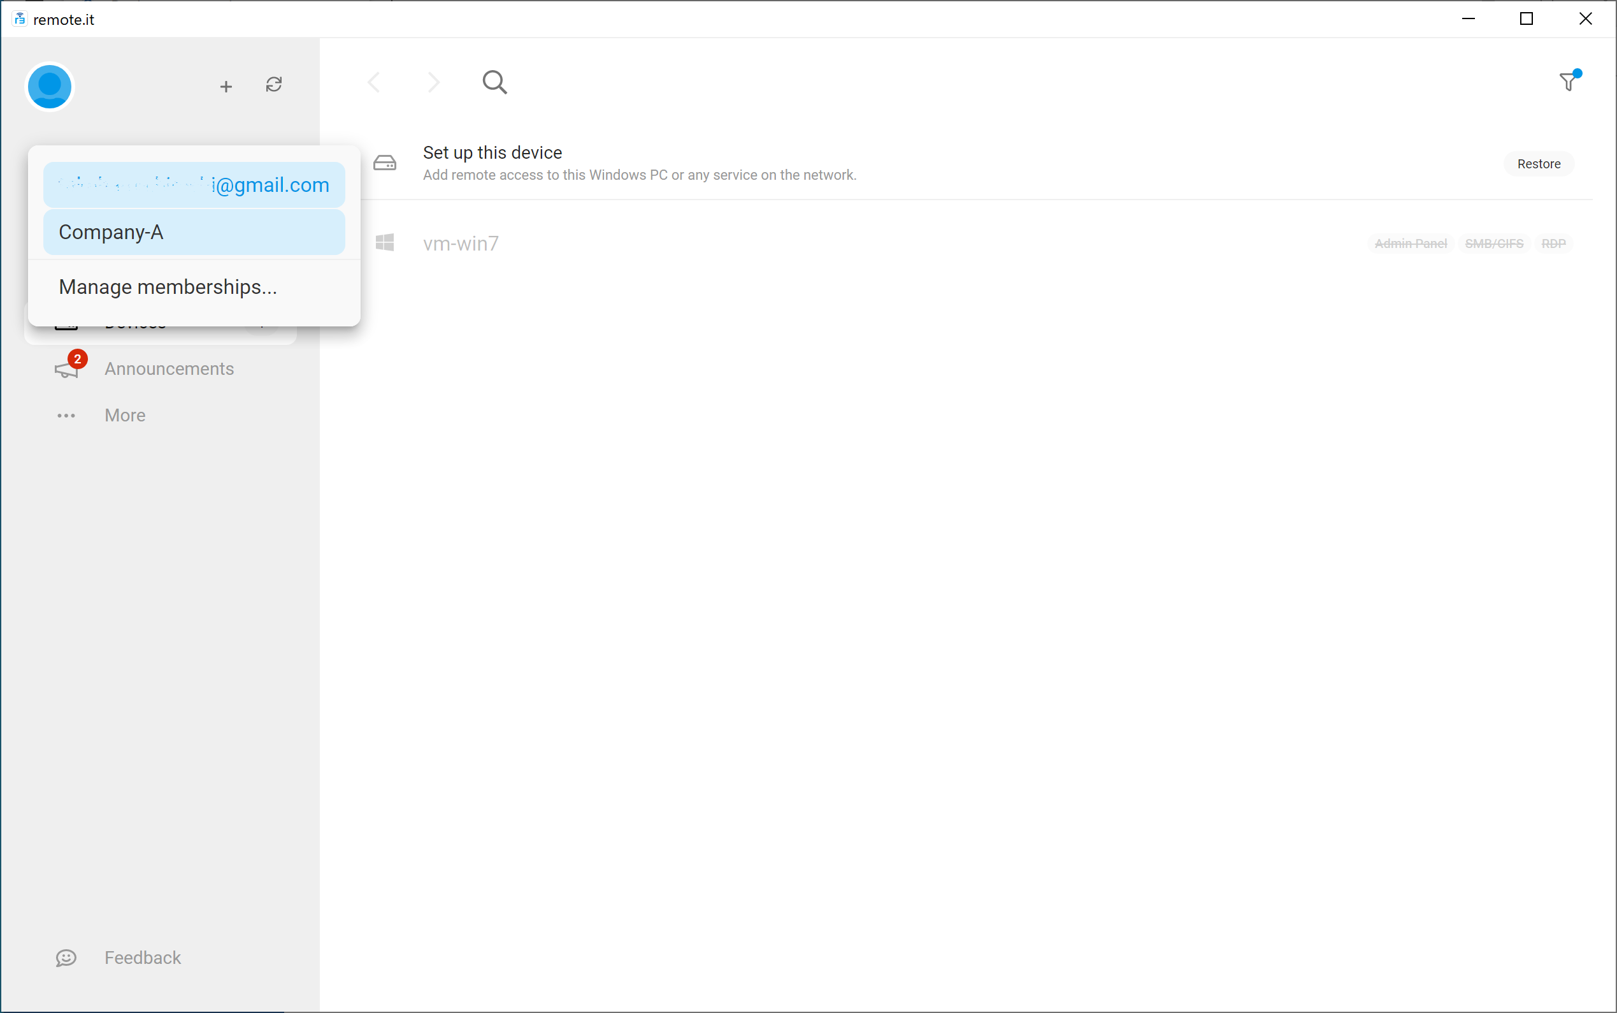Click the SMB/CIFS service tag

(1494, 243)
